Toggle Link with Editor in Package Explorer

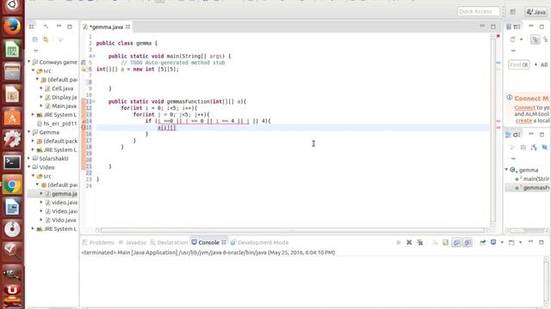pyautogui.click(x=46, y=39)
